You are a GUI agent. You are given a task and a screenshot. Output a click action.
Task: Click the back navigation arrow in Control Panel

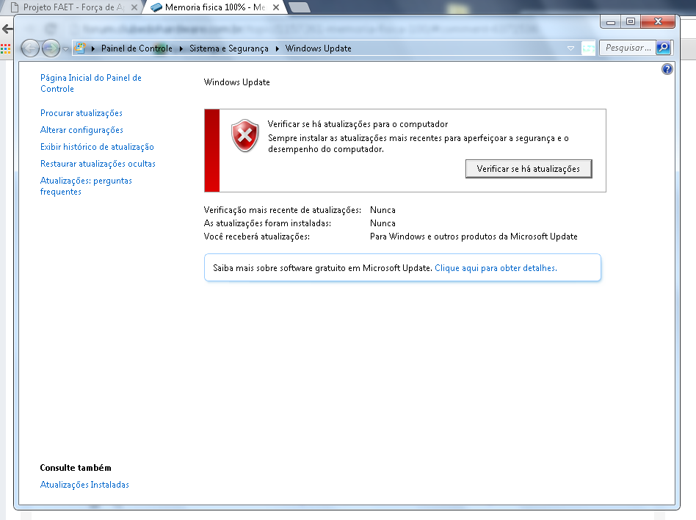point(30,48)
